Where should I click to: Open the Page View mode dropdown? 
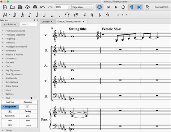point(82,7)
